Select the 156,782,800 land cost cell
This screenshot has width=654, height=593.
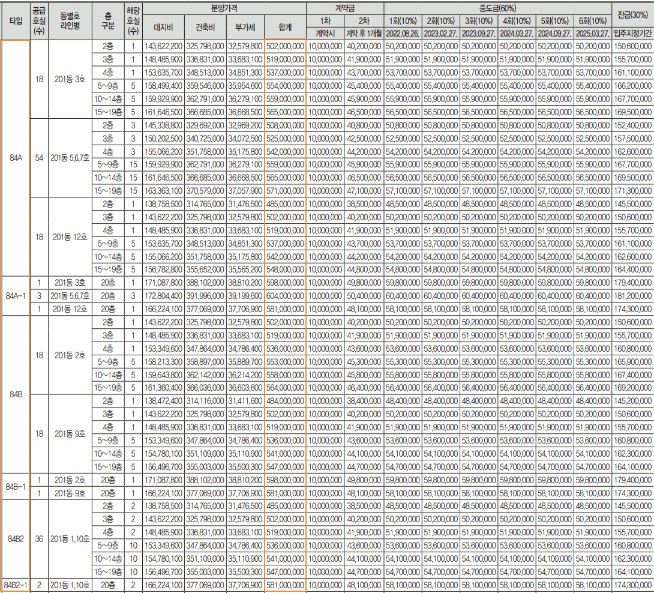coord(163,269)
